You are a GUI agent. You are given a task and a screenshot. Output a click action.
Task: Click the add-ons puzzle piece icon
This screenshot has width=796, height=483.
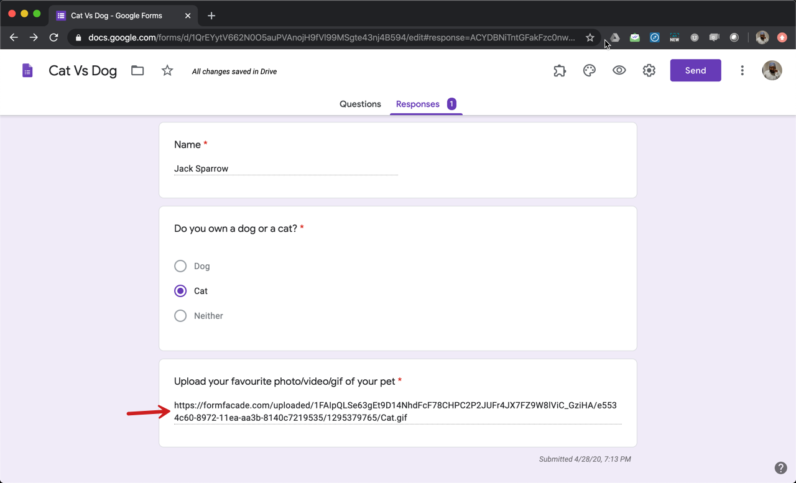[560, 71]
